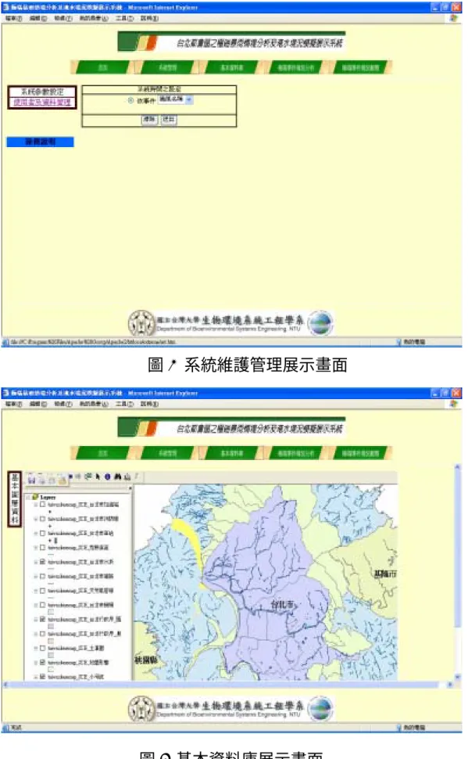Select the black arrow pointer tool

click(x=98, y=477)
